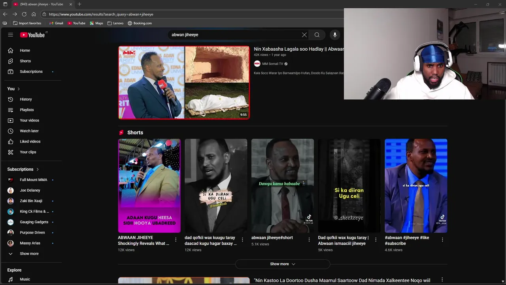
Task: Open YouTube bookmark in favorites bar
Action: coord(76,23)
